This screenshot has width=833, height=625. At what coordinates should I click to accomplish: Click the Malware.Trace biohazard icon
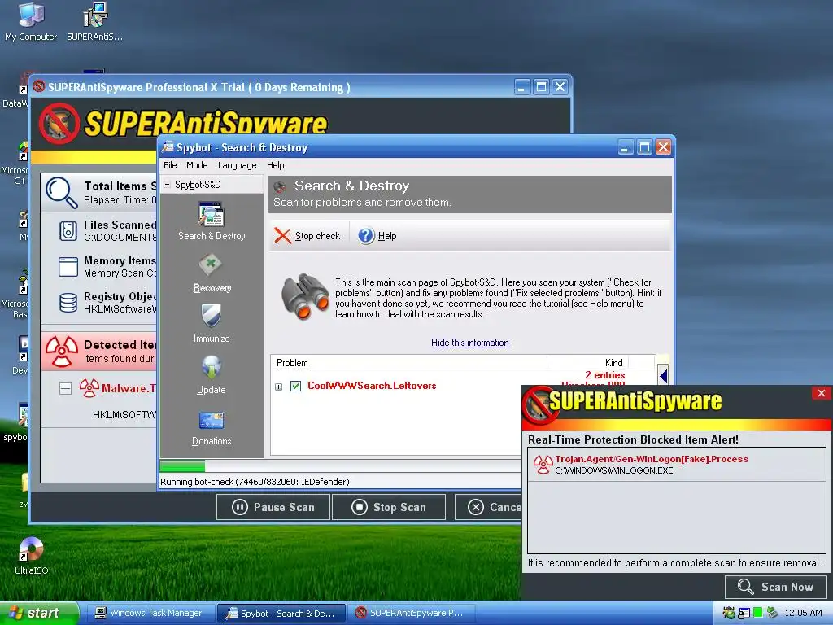coord(89,388)
